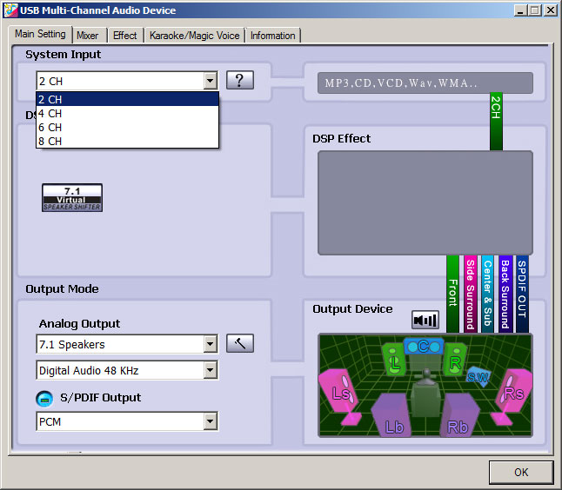Click the hammer tool beside Analog Output
The image size is (562, 490).
(x=239, y=343)
